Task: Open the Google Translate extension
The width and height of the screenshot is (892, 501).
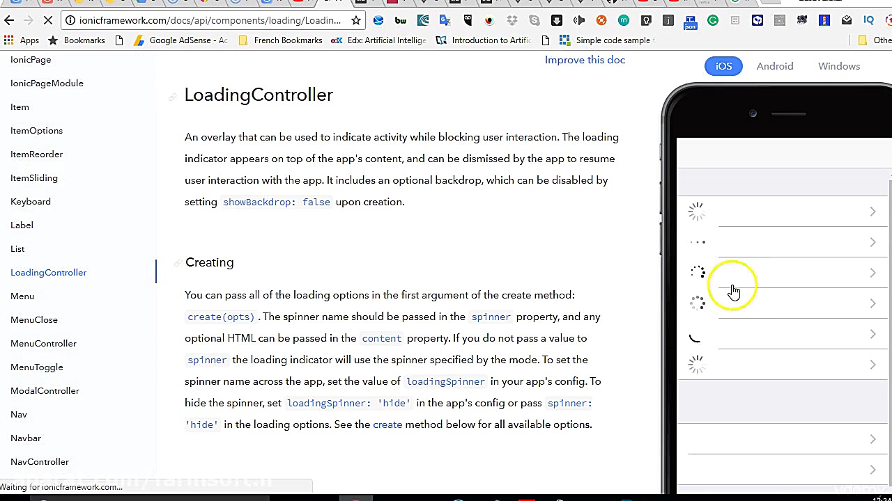Action: [445, 20]
